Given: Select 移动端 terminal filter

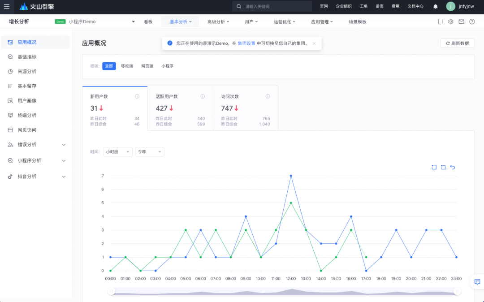Looking at the screenshot, I should coord(127,66).
